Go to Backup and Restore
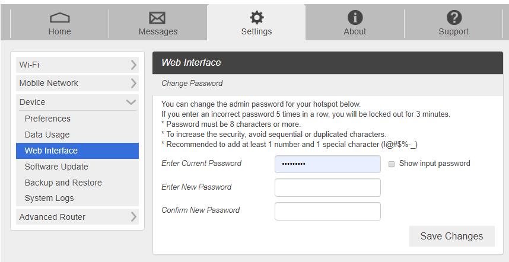The height and width of the screenshot is (262, 509). [63, 183]
